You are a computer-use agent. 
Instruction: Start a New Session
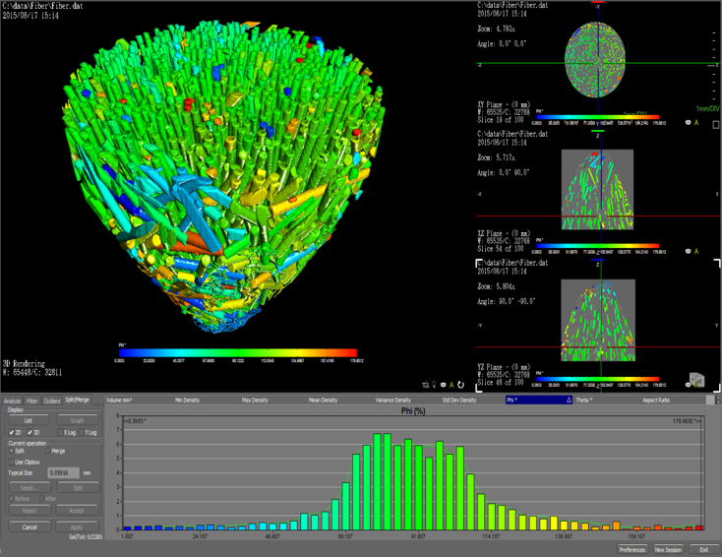[668, 549]
